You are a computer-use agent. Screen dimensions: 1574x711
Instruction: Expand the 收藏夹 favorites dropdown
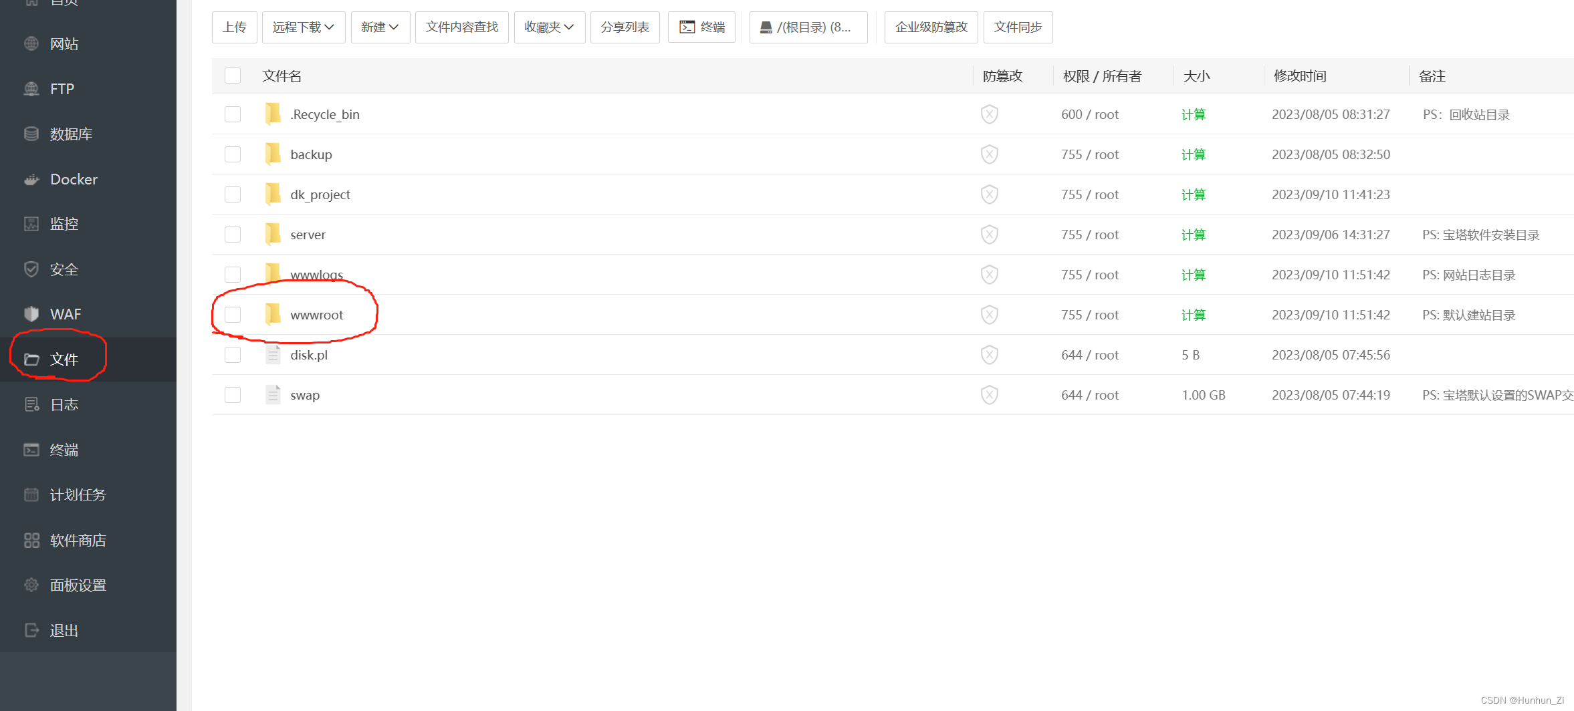pyautogui.click(x=549, y=27)
